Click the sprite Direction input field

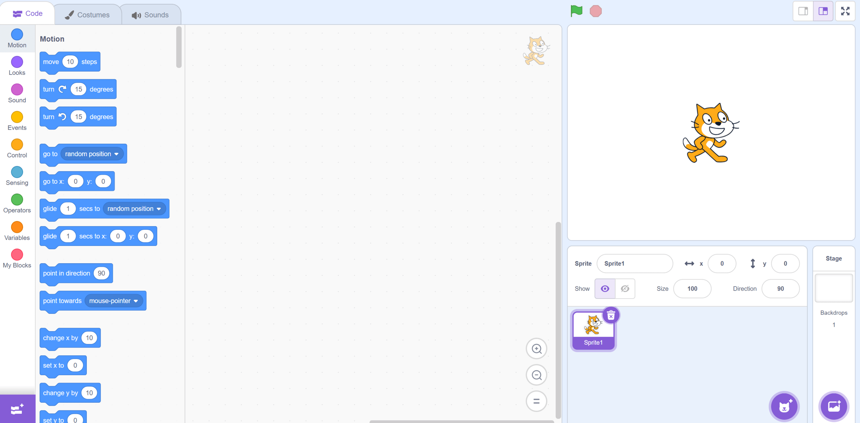pos(780,289)
